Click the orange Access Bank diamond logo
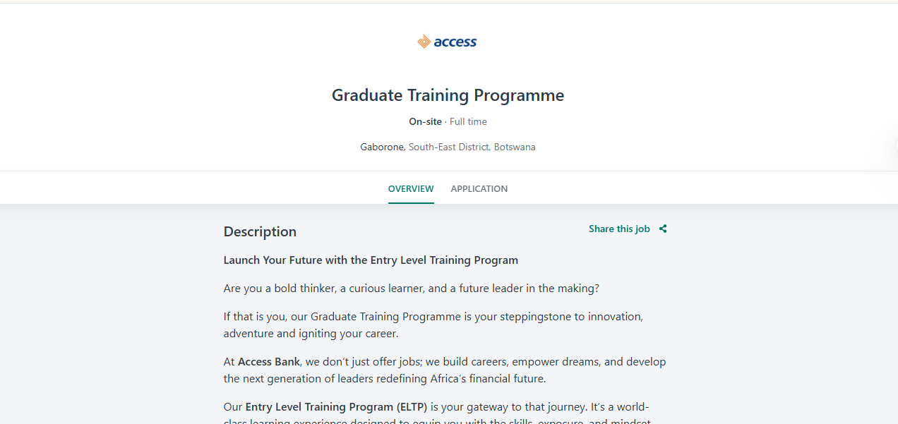 (424, 41)
